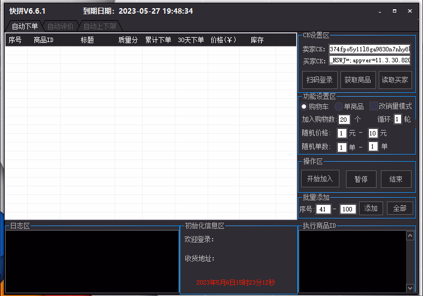
Task: Click the 序号 column header
Action: pyautogui.click(x=15, y=40)
